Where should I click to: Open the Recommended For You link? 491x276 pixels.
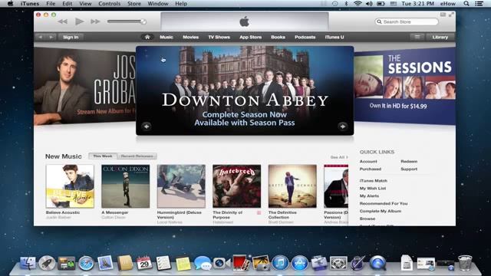click(x=384, y=203)
